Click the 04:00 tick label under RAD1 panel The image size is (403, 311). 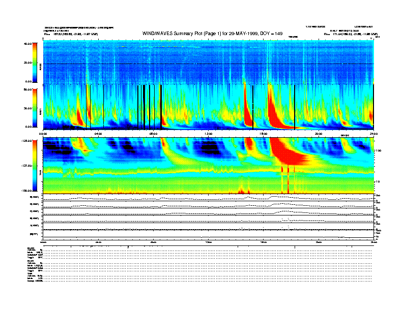coord(98,134)
